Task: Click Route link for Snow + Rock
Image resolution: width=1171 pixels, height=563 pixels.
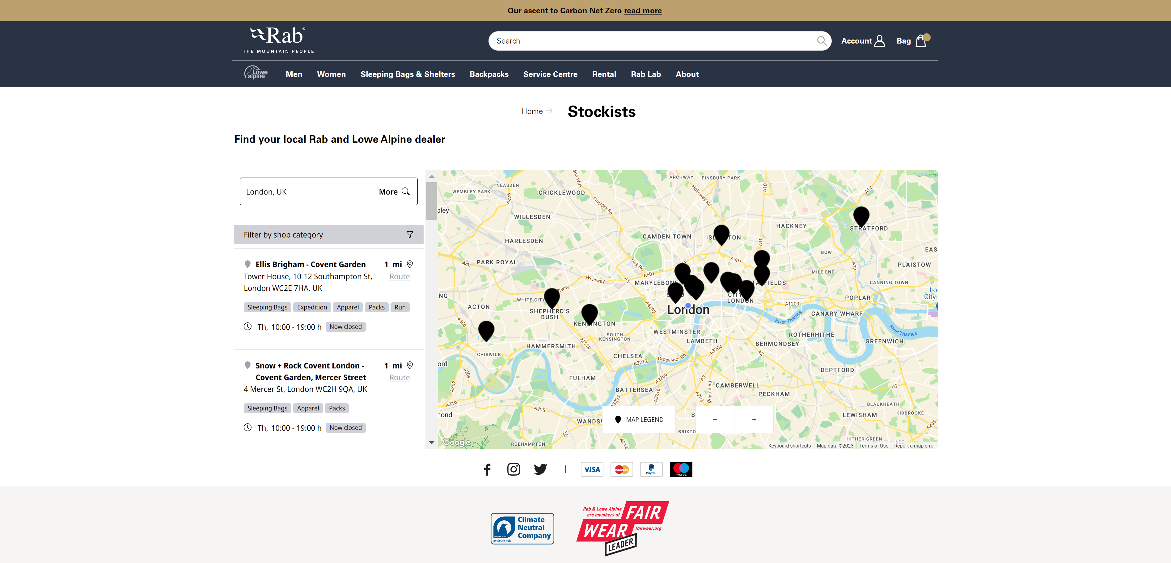Action: [x=399, y=377]
